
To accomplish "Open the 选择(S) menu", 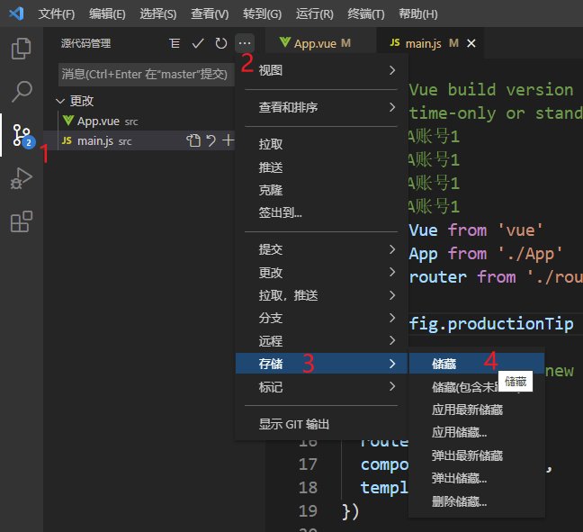I will coord(158,14).
